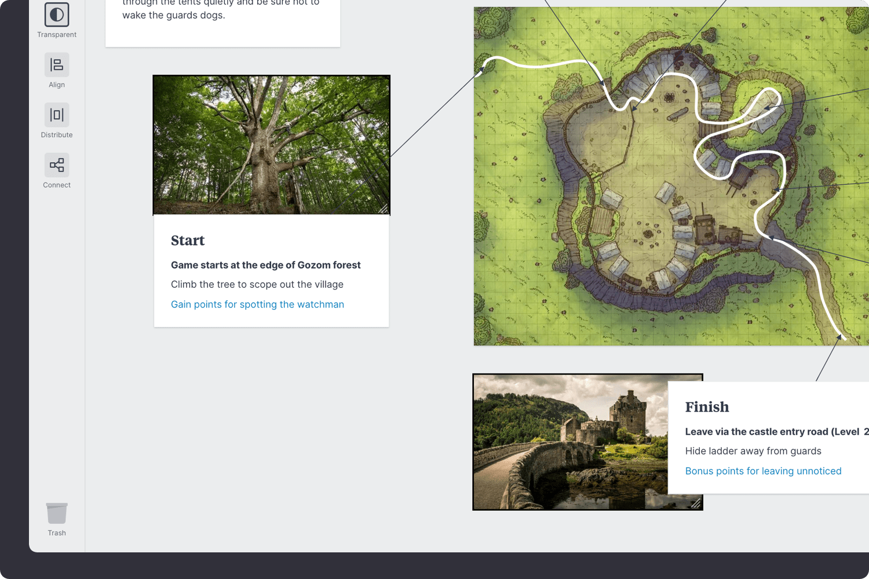Activate the Distribute tool
Screen dimensions: 869x579
click(56, 115)
